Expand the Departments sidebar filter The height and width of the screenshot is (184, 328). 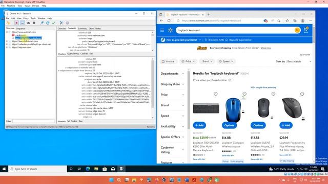[172, 74]
